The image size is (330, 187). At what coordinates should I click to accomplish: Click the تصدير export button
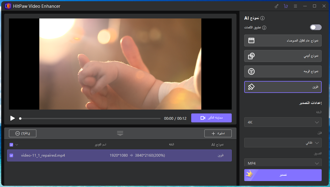[283, 175]
